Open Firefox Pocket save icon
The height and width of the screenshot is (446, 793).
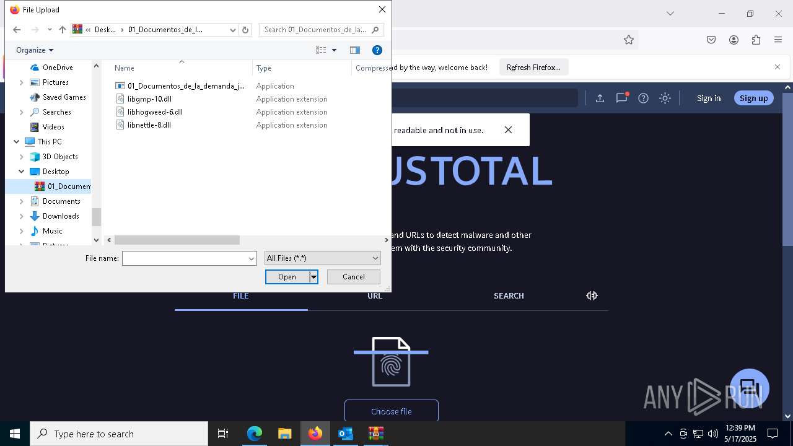point(711,40)
